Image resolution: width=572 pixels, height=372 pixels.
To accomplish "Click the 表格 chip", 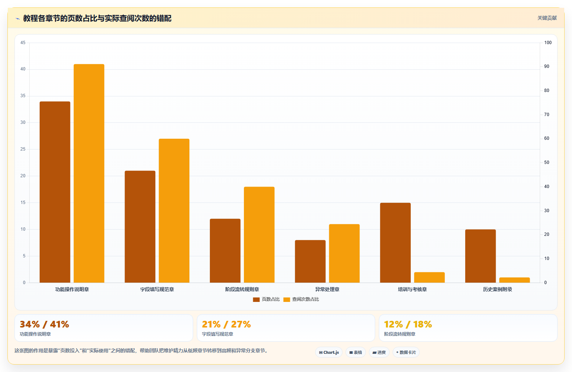I will [x=356, y=352].
